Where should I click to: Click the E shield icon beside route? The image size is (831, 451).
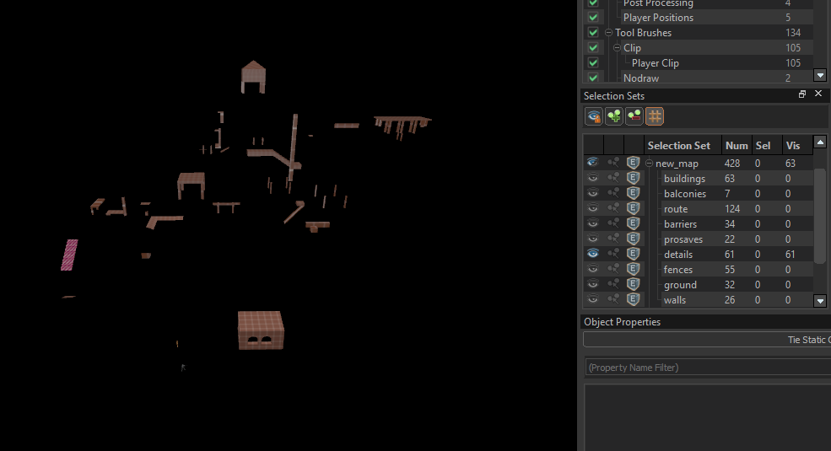[x=634, y=208]
